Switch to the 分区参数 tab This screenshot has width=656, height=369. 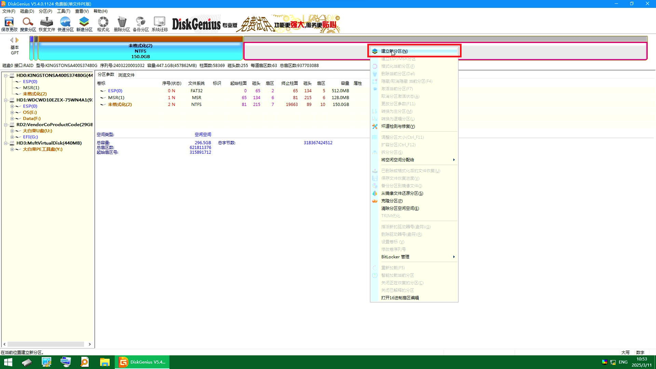click(x=106, y=75)
